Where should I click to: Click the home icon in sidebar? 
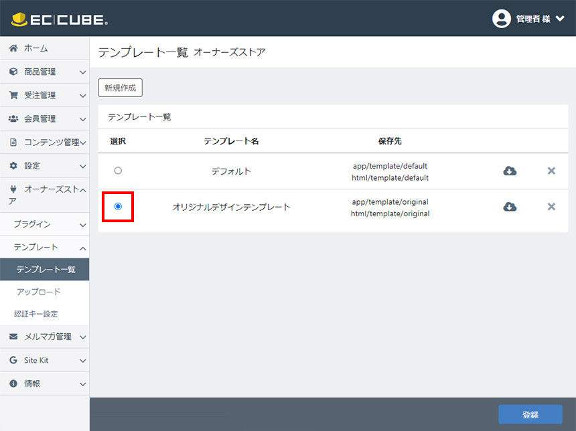(x=13, y=48)
